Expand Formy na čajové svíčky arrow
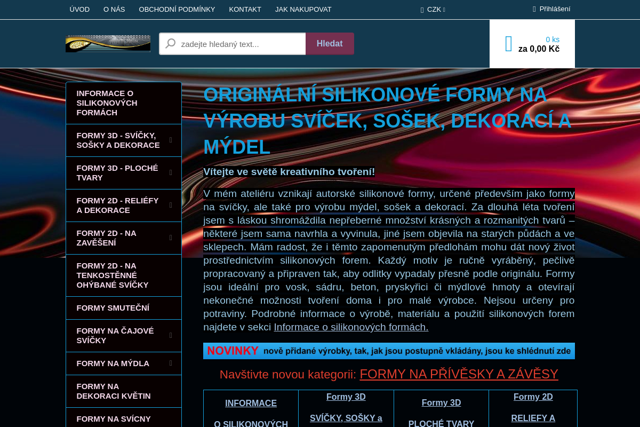The image size is (640, 427). [x=171, y=336]
